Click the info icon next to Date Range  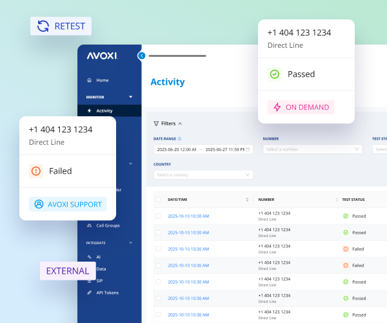(179, 138)
